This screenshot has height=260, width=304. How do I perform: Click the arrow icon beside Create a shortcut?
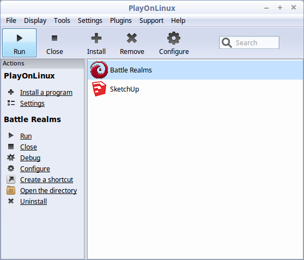(x=11, y=179)
